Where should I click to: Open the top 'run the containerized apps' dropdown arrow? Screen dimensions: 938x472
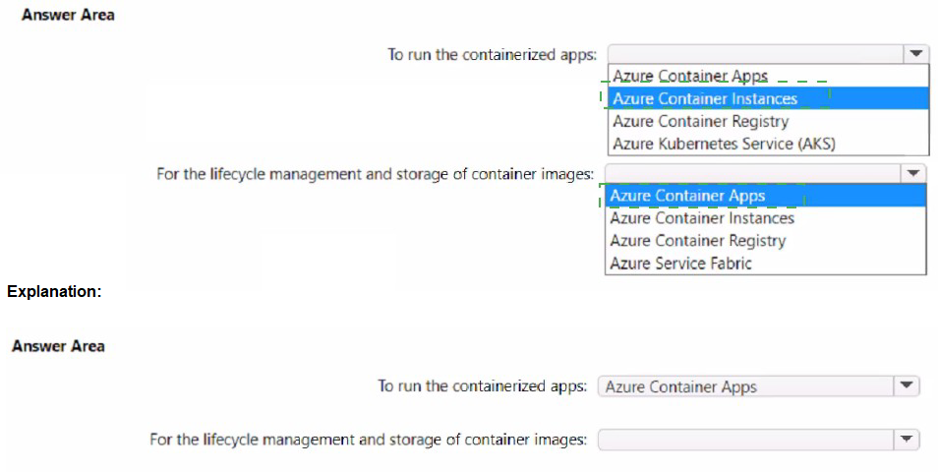(x=915, y=54)
